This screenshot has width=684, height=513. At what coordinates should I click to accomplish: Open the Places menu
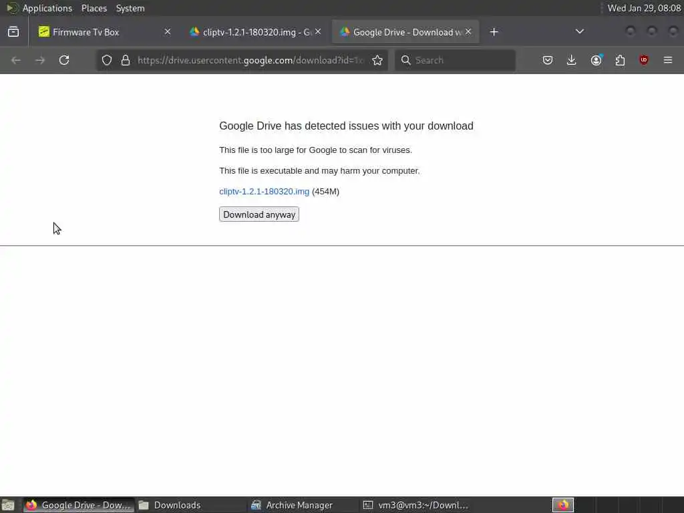(94, 8)
